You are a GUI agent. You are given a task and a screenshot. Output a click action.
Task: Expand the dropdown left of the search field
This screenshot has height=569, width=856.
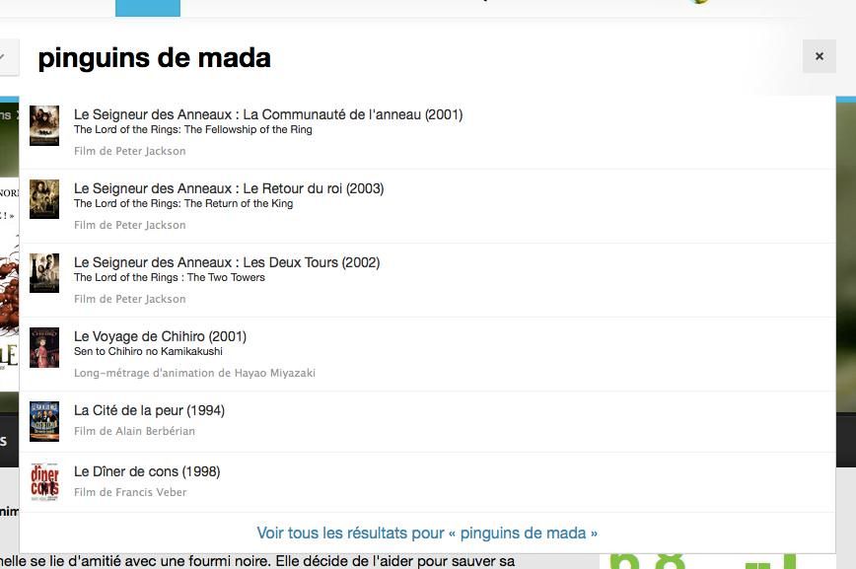pos(6,57)
